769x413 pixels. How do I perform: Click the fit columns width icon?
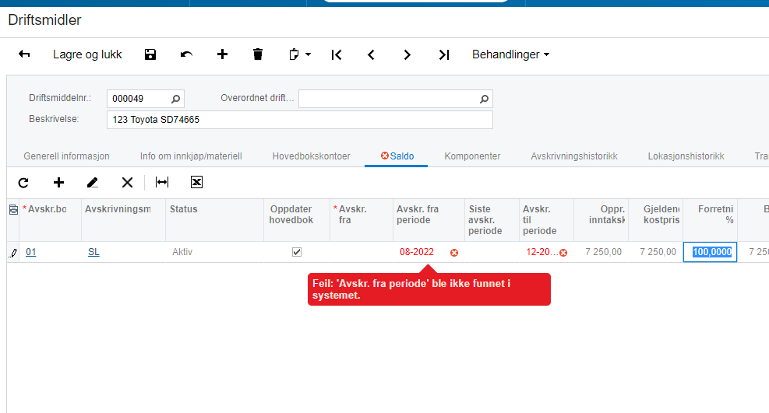[x=162, y=182]
